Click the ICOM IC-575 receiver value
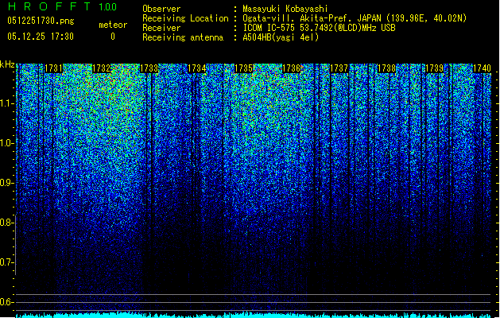 (319, 28)
